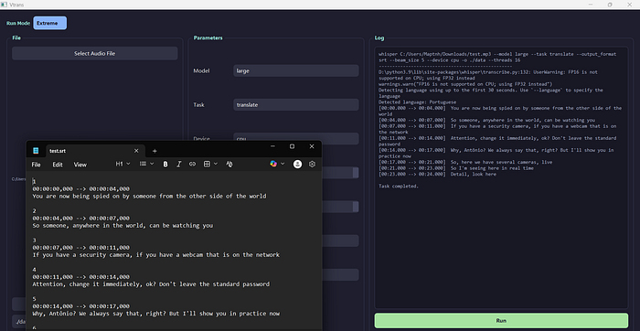Viewport: 640px width, 331px height.
Task: Click the FP16 UserWarning line in the Log
Action: tap(487, 75)
